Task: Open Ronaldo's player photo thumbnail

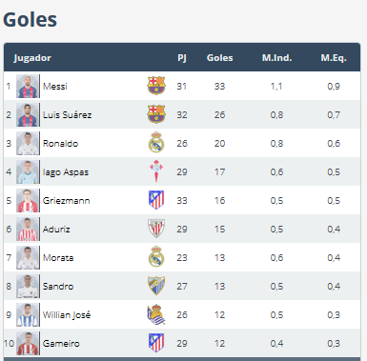Action: pos(28,143)
